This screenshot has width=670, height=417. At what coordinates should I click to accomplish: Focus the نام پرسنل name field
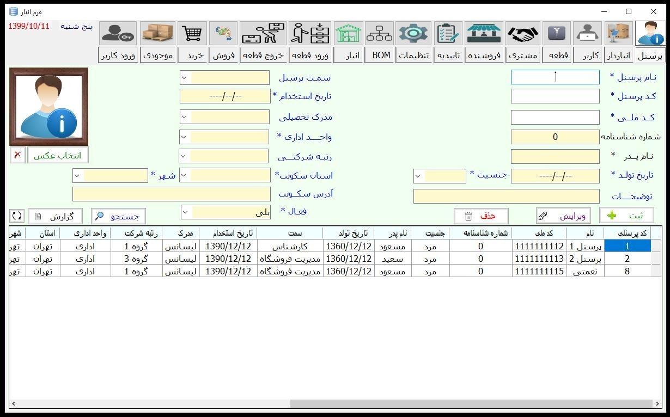[555, 77]
